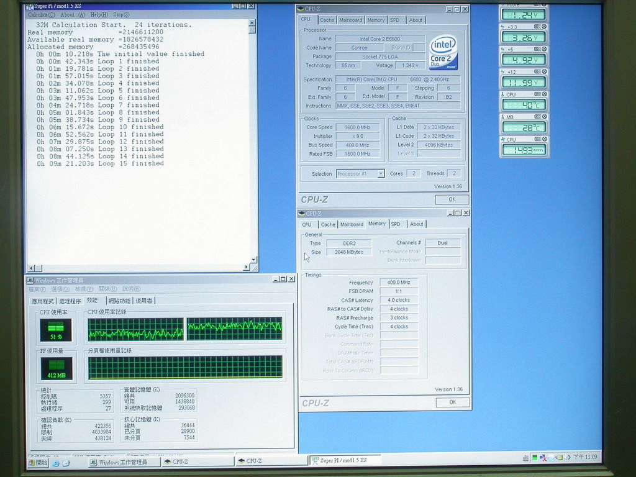The height and width of the screenshot is (477, 636).
Task: Click the Intel Core 2 Duo logo
Action: [443, 52]
